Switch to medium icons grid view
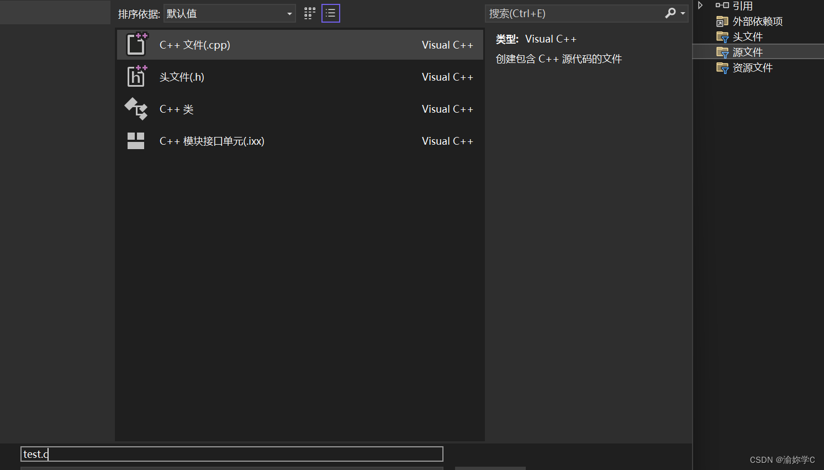Screen dimensions: 824x470 pyautogui.click(x=310, y=13)
